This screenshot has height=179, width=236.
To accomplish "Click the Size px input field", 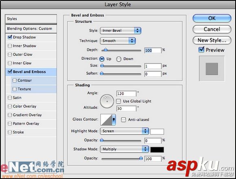I will click(153, 66).
